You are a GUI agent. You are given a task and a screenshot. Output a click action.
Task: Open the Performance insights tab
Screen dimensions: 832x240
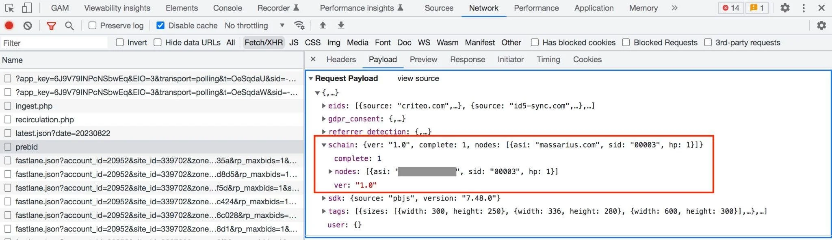coord(361,8)
